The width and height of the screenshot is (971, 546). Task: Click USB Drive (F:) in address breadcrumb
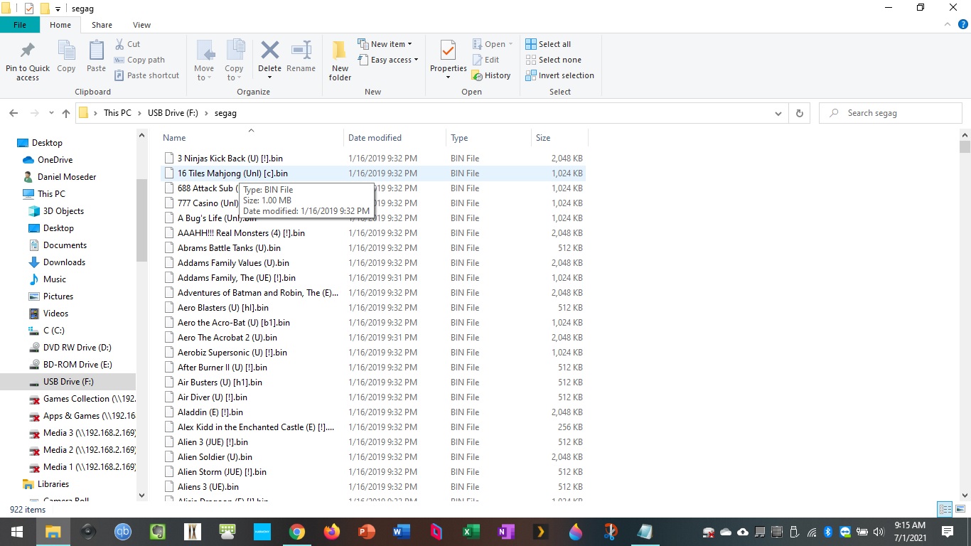tap(173, 113)
